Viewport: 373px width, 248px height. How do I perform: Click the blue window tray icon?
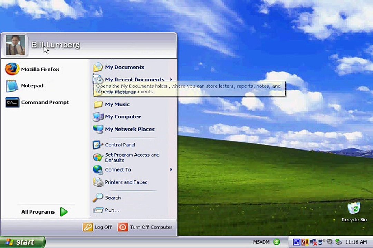coord(296,242)
